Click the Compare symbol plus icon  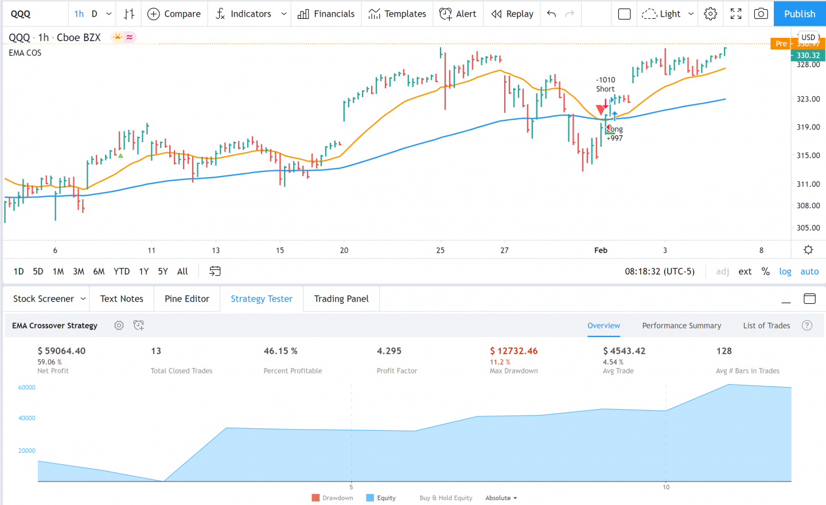[154, 14]
